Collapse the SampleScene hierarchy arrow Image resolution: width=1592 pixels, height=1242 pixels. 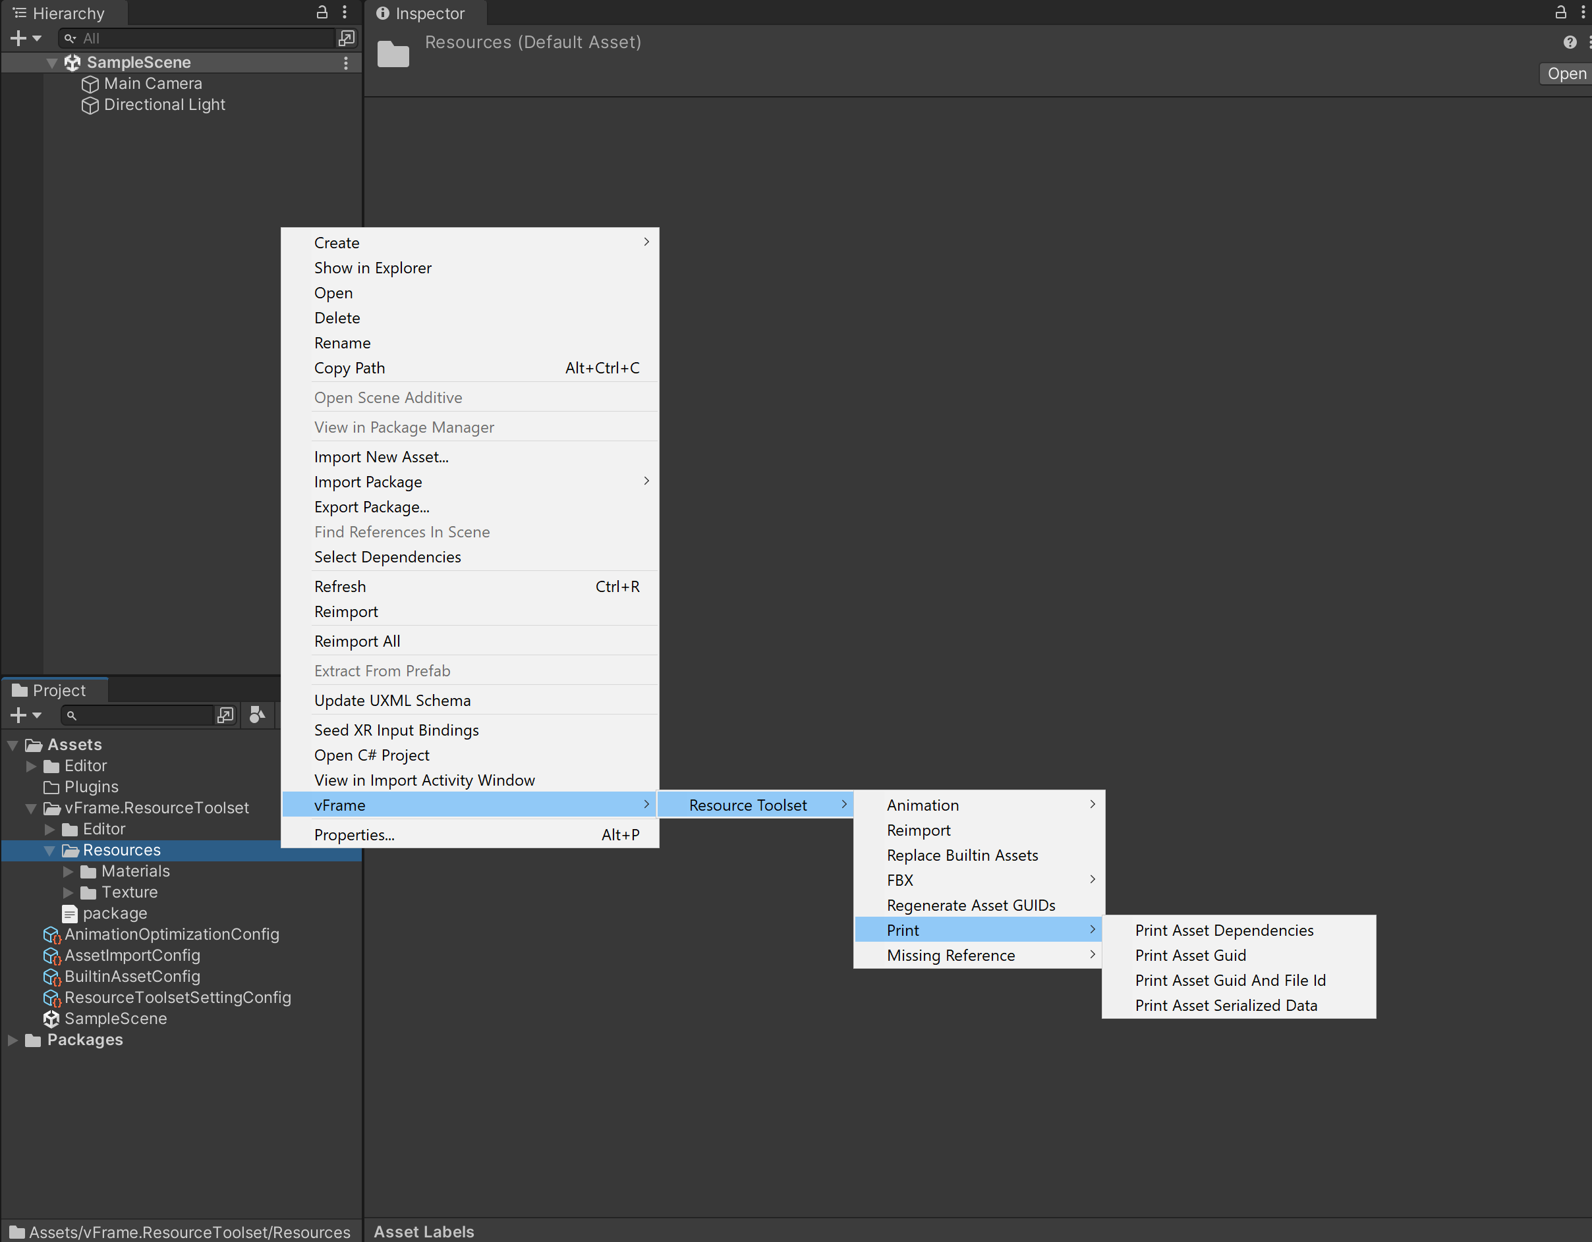coord(52,63)
